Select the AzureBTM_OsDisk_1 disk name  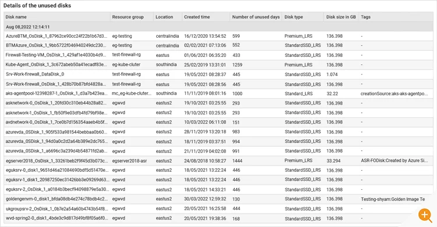57,36
